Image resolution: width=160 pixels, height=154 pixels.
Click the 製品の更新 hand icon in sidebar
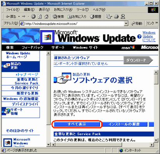click(6, 65)
